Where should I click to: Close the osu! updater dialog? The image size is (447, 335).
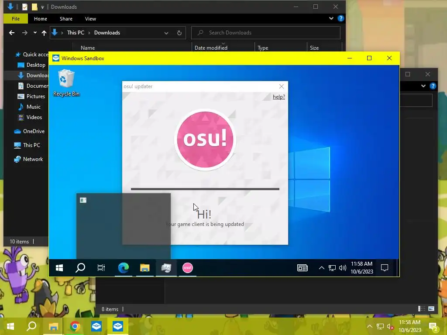pyautogui.click(x=282, y=86)
